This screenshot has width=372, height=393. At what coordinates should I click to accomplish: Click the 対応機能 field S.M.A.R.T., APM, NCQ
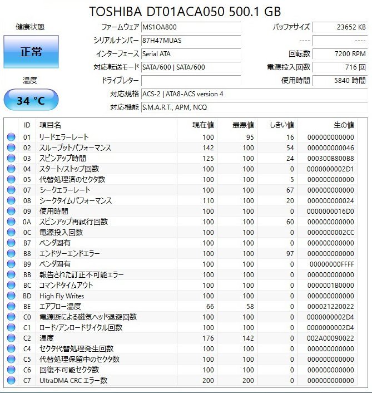coord(254,107)
